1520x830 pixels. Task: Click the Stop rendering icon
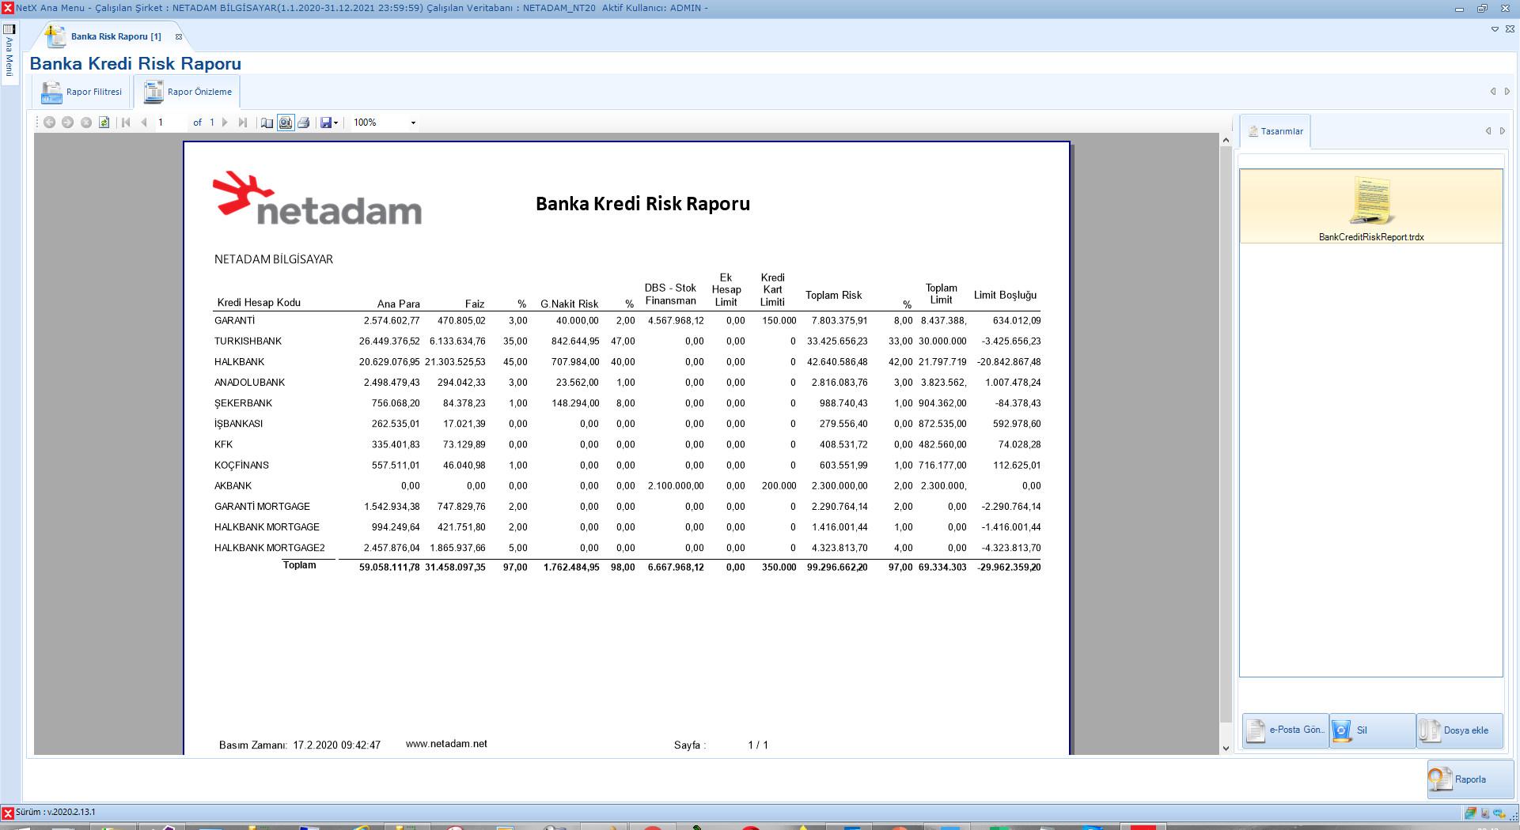pyautogui.click(x=86, y=123)
